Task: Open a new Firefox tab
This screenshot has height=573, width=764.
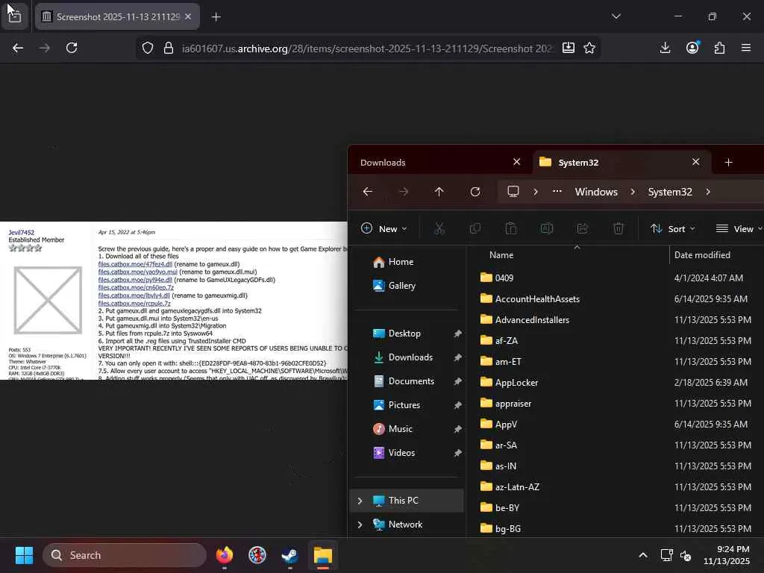Action: click(216, 17)
